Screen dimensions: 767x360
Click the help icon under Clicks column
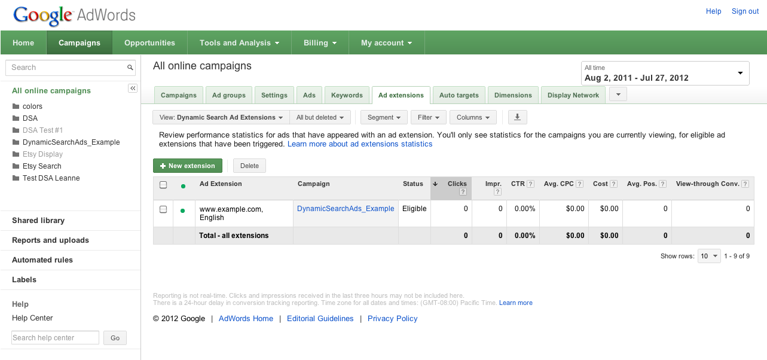pyautogui.click(x=463, y=192)
